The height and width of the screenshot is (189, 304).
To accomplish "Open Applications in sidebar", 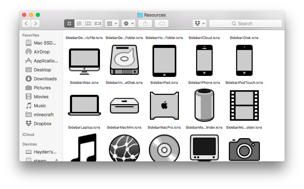I will [x=41, y=61].
